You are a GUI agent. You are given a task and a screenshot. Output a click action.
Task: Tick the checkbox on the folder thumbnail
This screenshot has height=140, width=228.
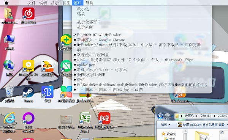click(222, 132)
